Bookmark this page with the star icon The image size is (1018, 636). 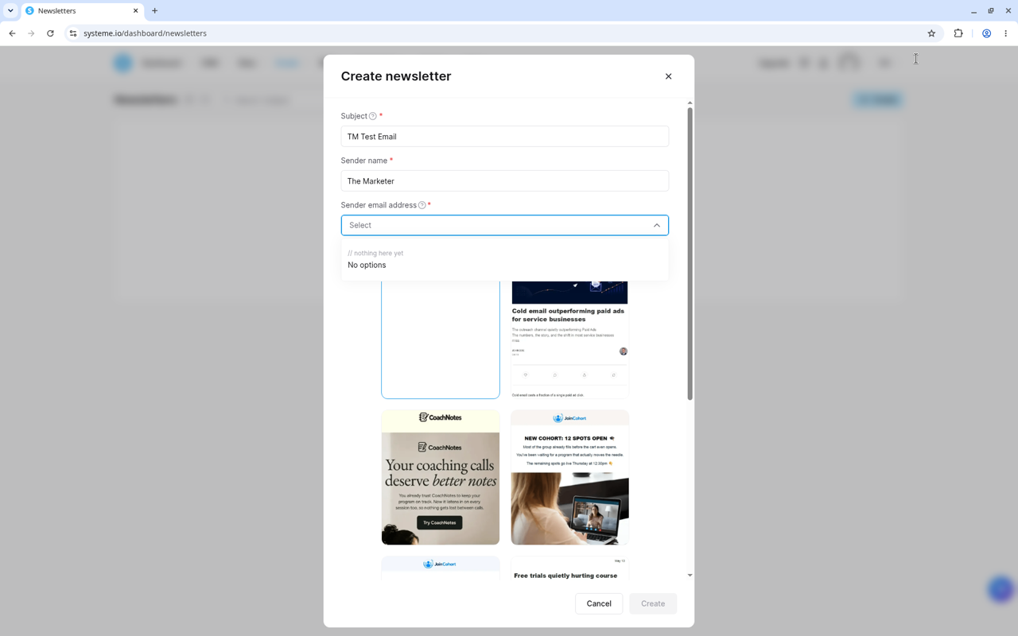[931, 33]
